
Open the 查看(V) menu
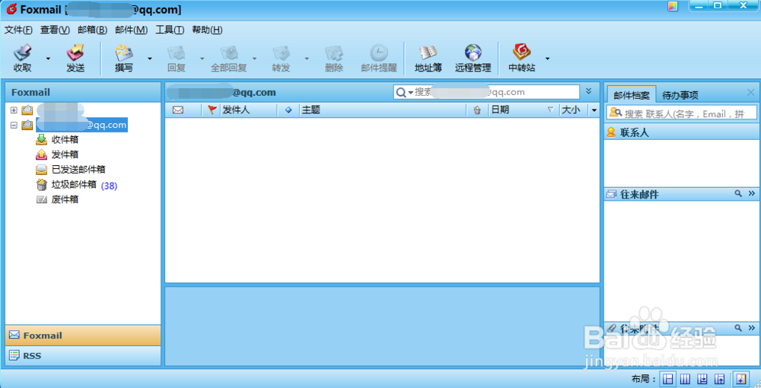[55, 30]
